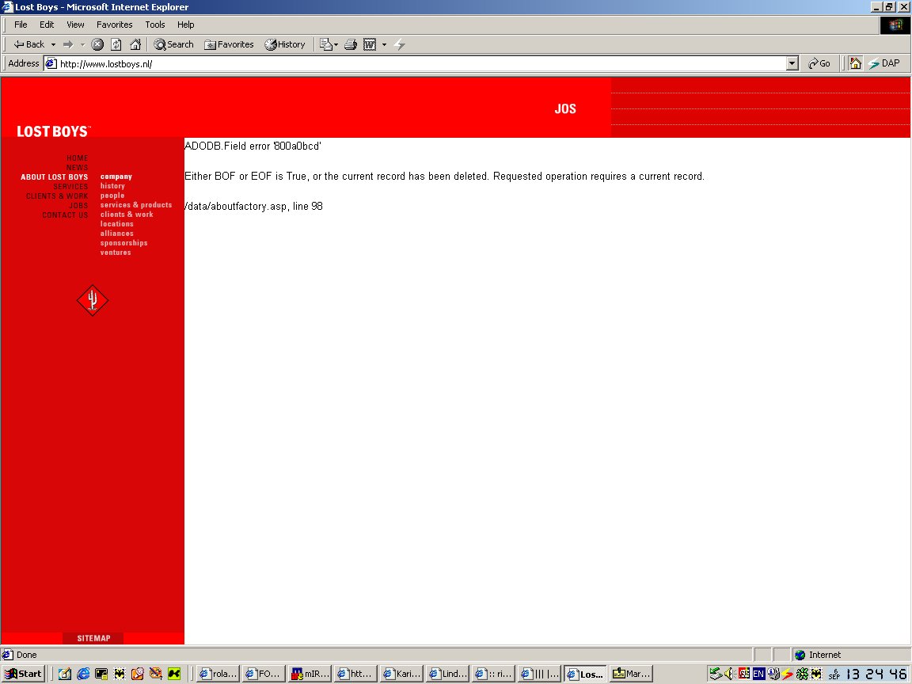
Task: Open uppercase CLIENTS & WORK in main navigation
Action: click(x=57, y=196)
